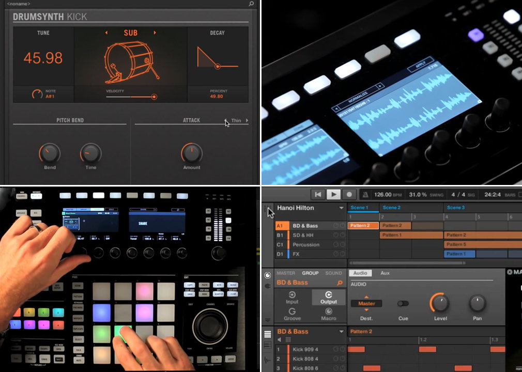Click the right arrow next to SUB
This screenshot has width=522, height=372.
155,33
